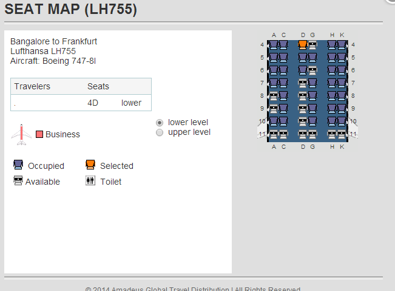Viewport: 395px width, 291px height.
Task: Click the Amadeus copyright footer text
Action: coord(192,288)
